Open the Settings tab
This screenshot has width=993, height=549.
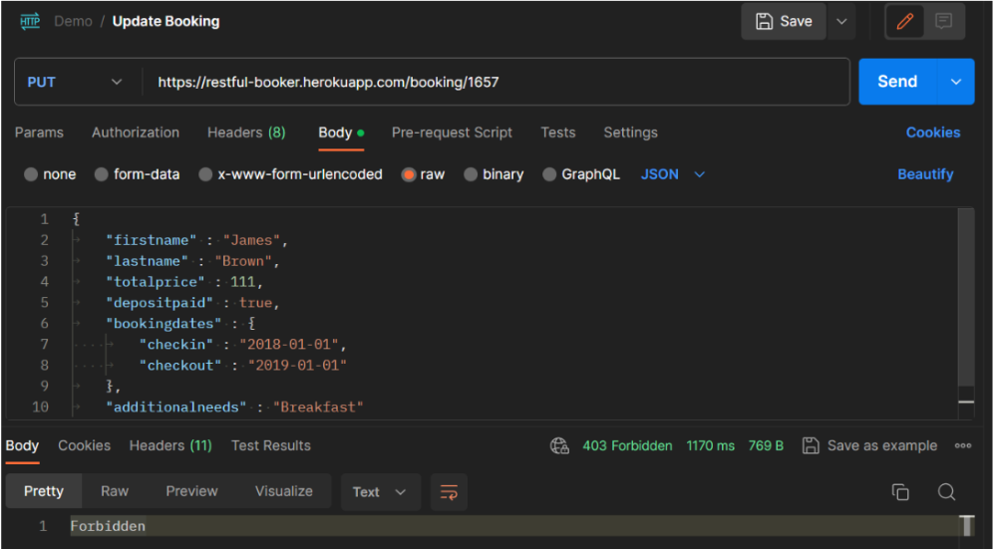pos(630,133)
